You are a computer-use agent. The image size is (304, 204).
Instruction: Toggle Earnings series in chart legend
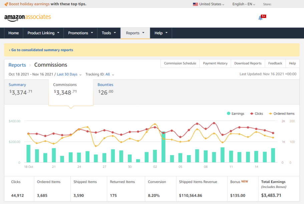[x=235, y=114]
